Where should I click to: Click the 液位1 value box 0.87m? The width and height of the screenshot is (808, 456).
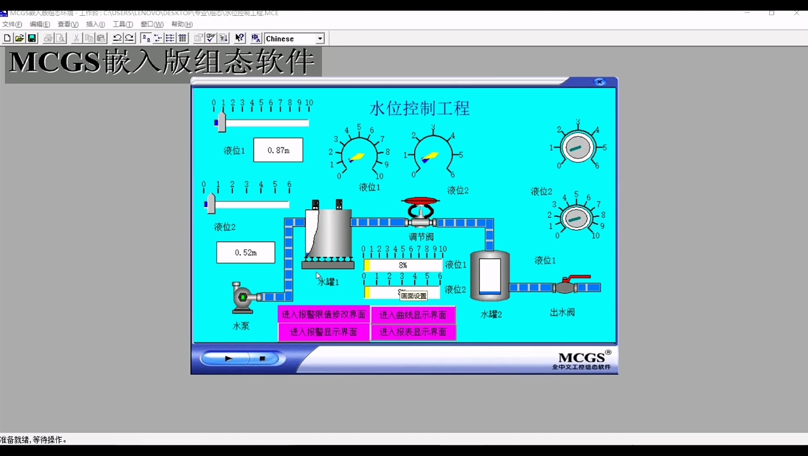coord(278,150)
